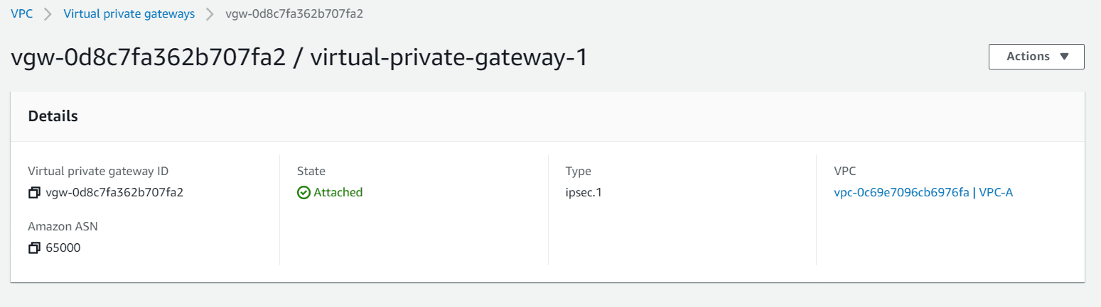Click the Actions button label
The height and width of the screenshot is (307, 1101).
click(1029, 57)
